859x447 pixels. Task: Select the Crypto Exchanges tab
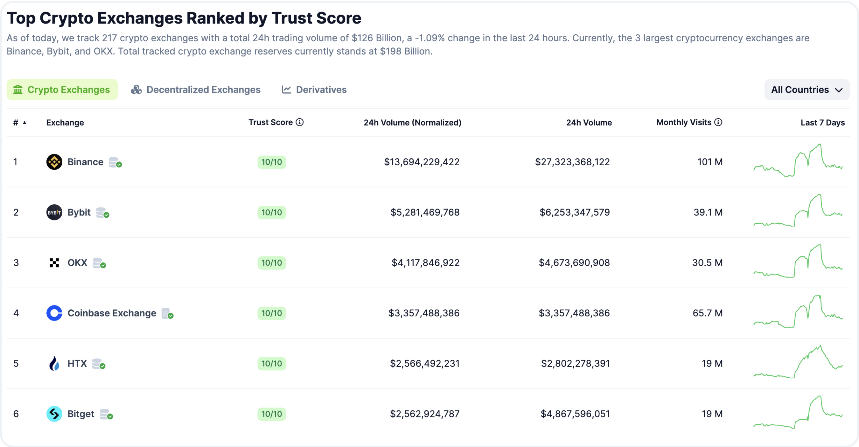62,90
